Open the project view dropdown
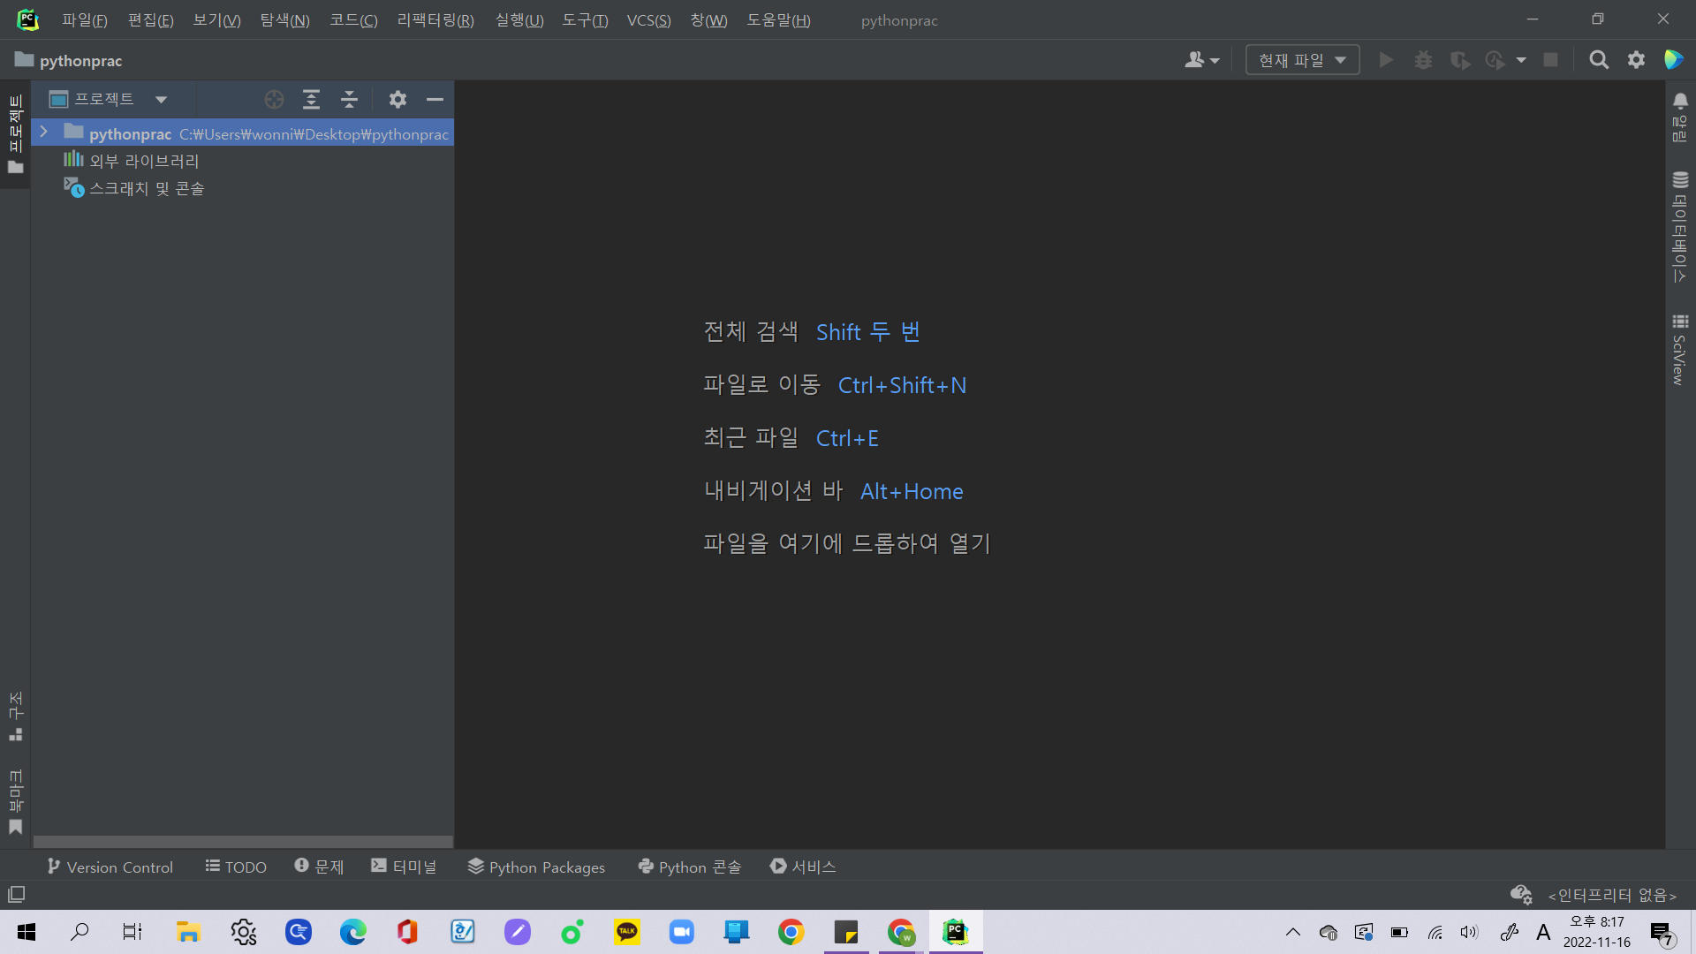The width and height of the screenshot is (1696, 954). (x=161, y=100)
